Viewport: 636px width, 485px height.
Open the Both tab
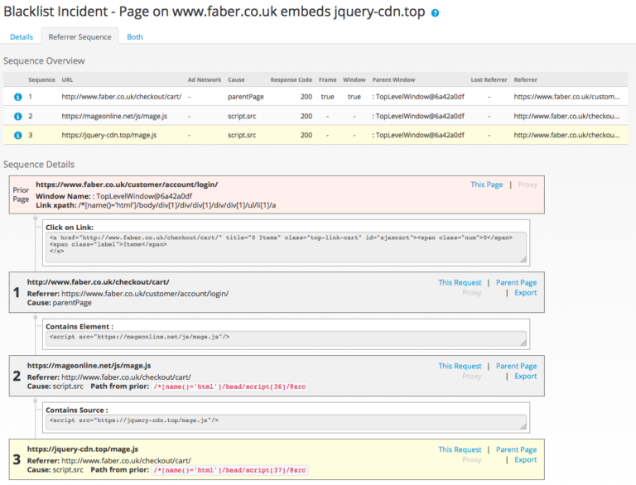tap(135, 36)
